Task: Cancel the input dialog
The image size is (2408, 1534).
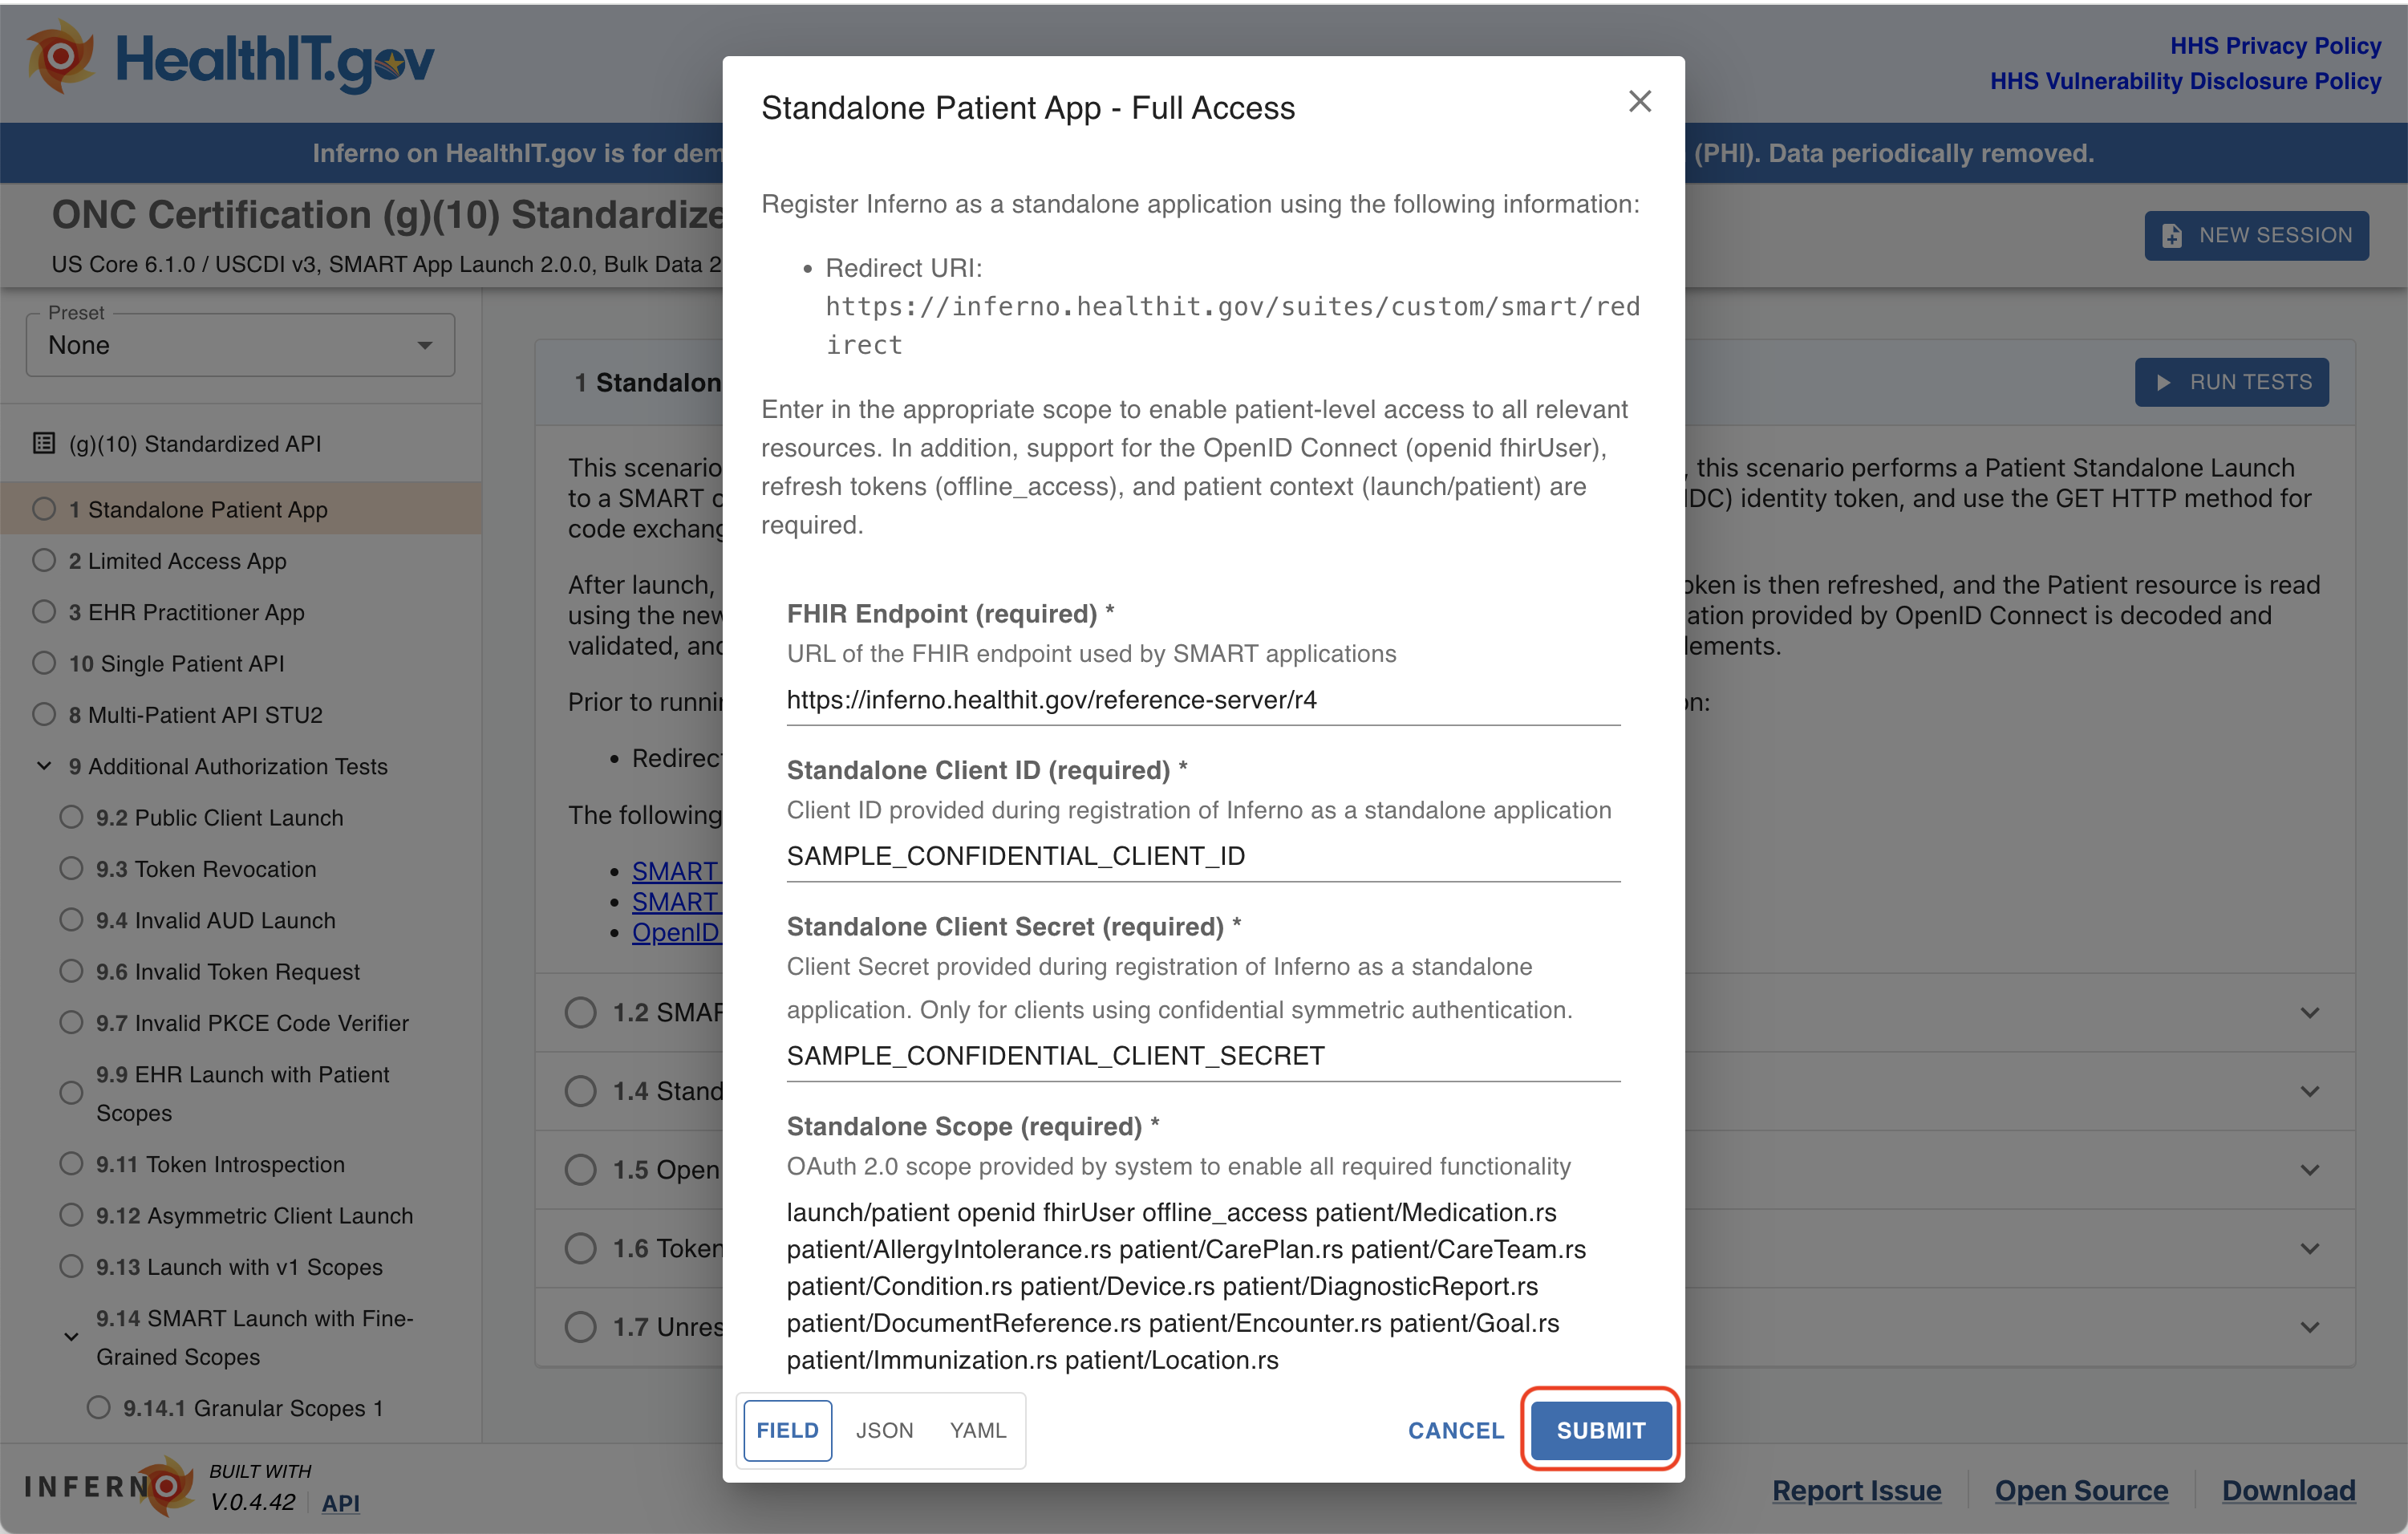Action: [1455, 1430]
